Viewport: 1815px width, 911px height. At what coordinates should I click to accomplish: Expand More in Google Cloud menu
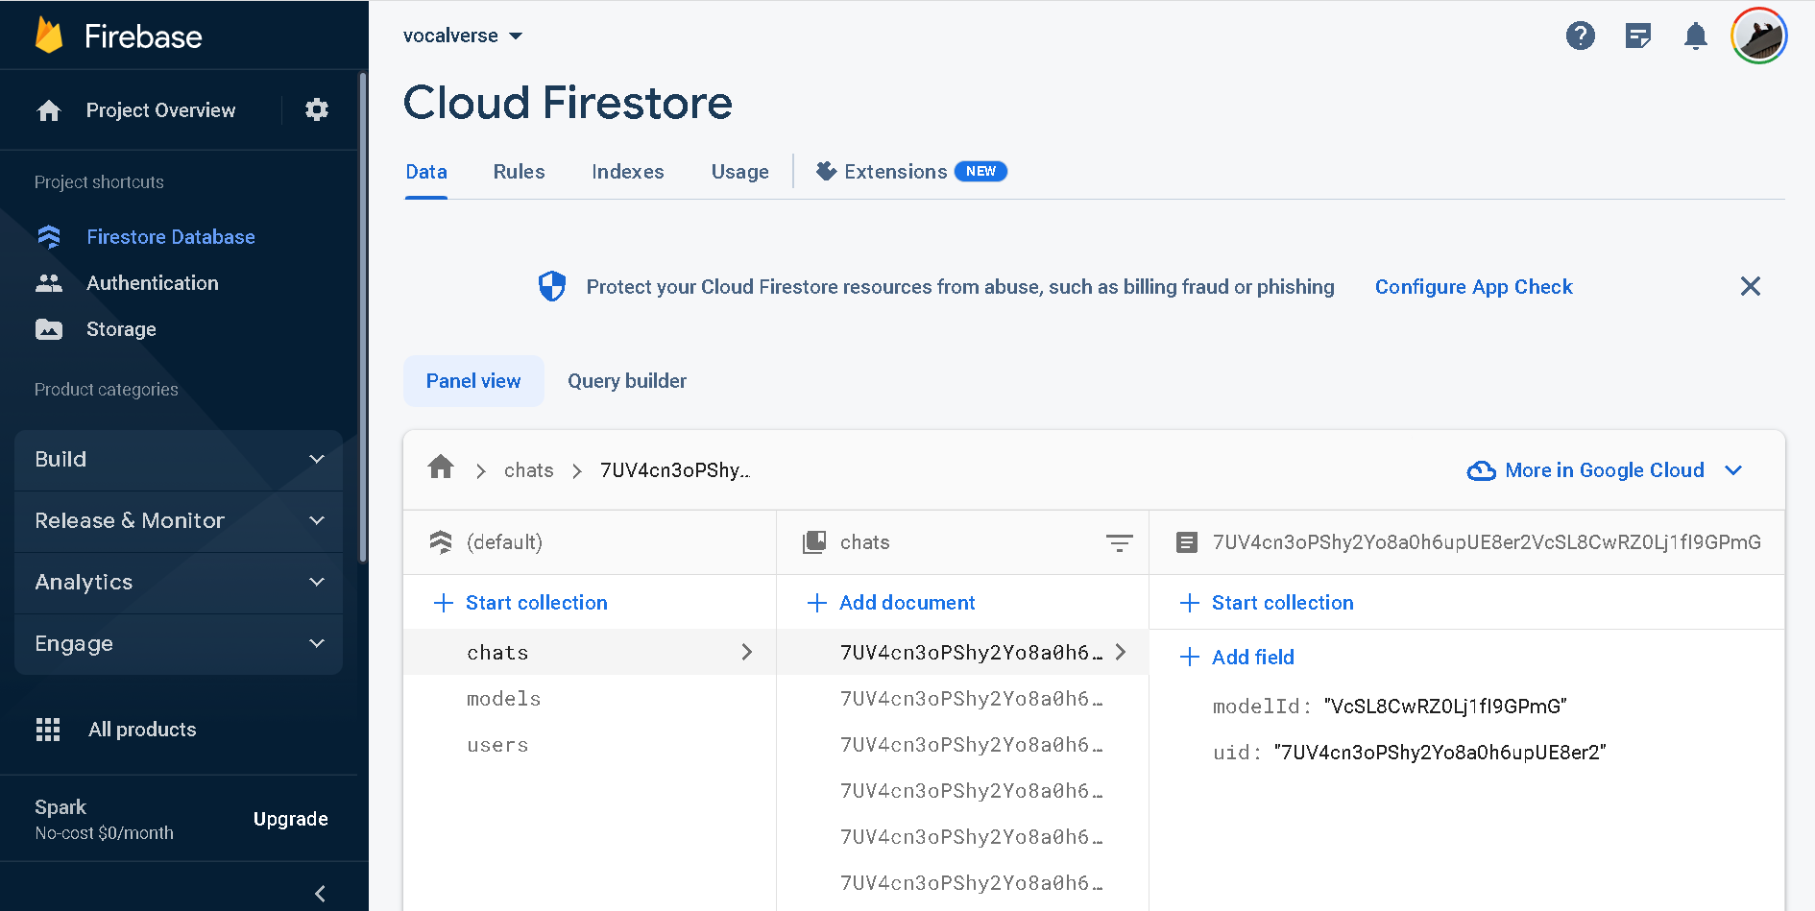(1605, 470)
